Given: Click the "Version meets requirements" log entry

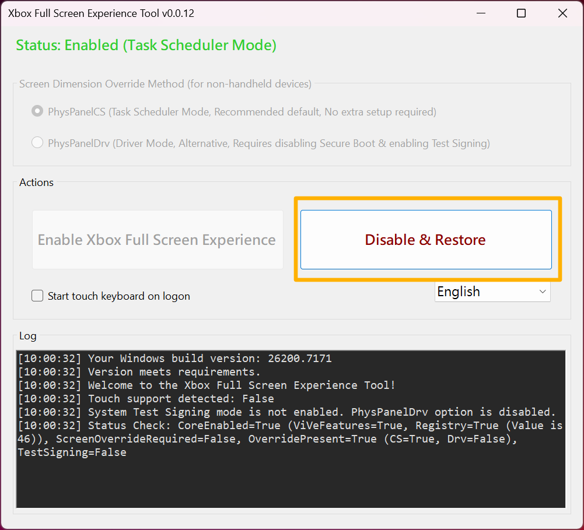Looking at the screenshot, I should 139,372.
